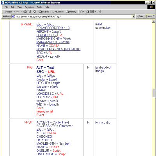Click the Windows logo throbber icon

[x=151, y=7]
